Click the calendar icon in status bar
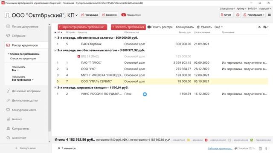The image size is (273, 153). (260, 148)
